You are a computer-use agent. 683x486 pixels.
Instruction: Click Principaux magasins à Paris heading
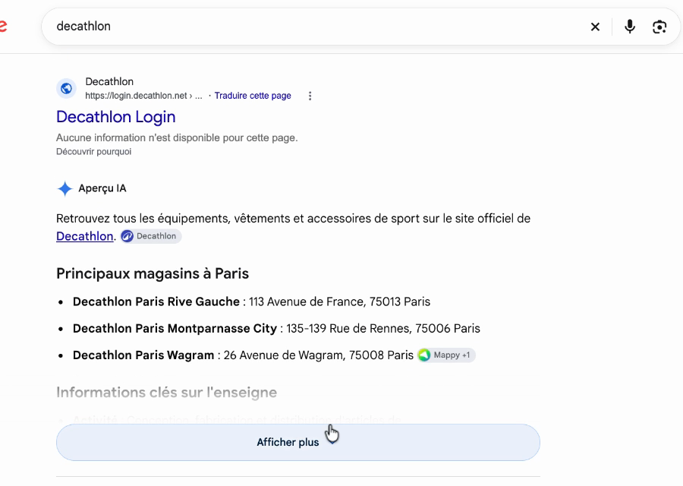coord(153,273)
